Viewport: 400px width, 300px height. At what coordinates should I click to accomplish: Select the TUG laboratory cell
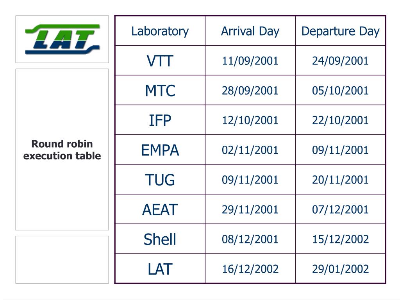click(x=160, y=180)
